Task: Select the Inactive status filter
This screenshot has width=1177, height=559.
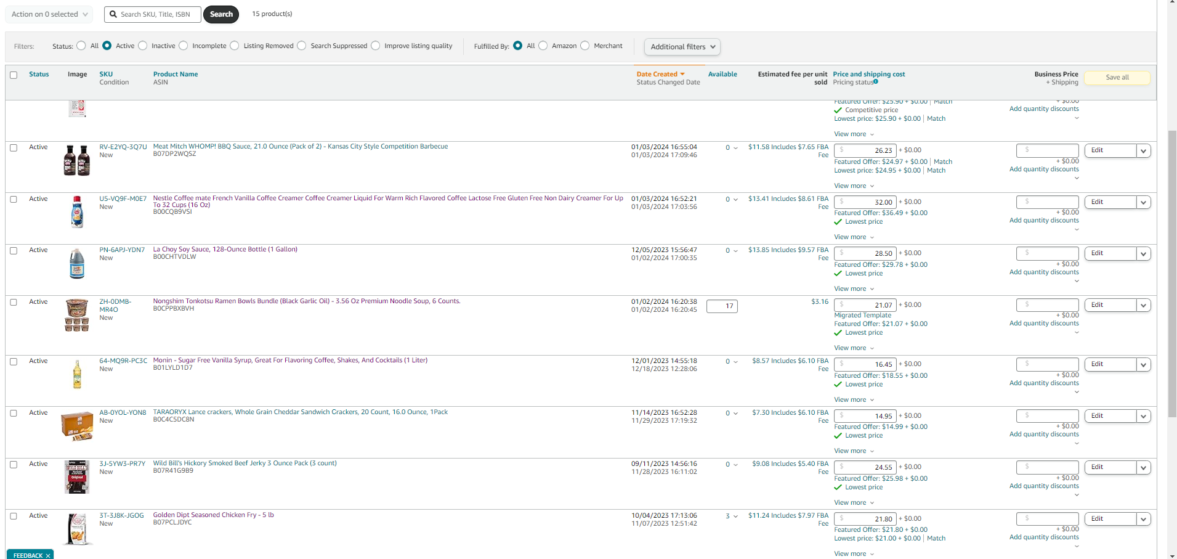Action: point(143,46)
